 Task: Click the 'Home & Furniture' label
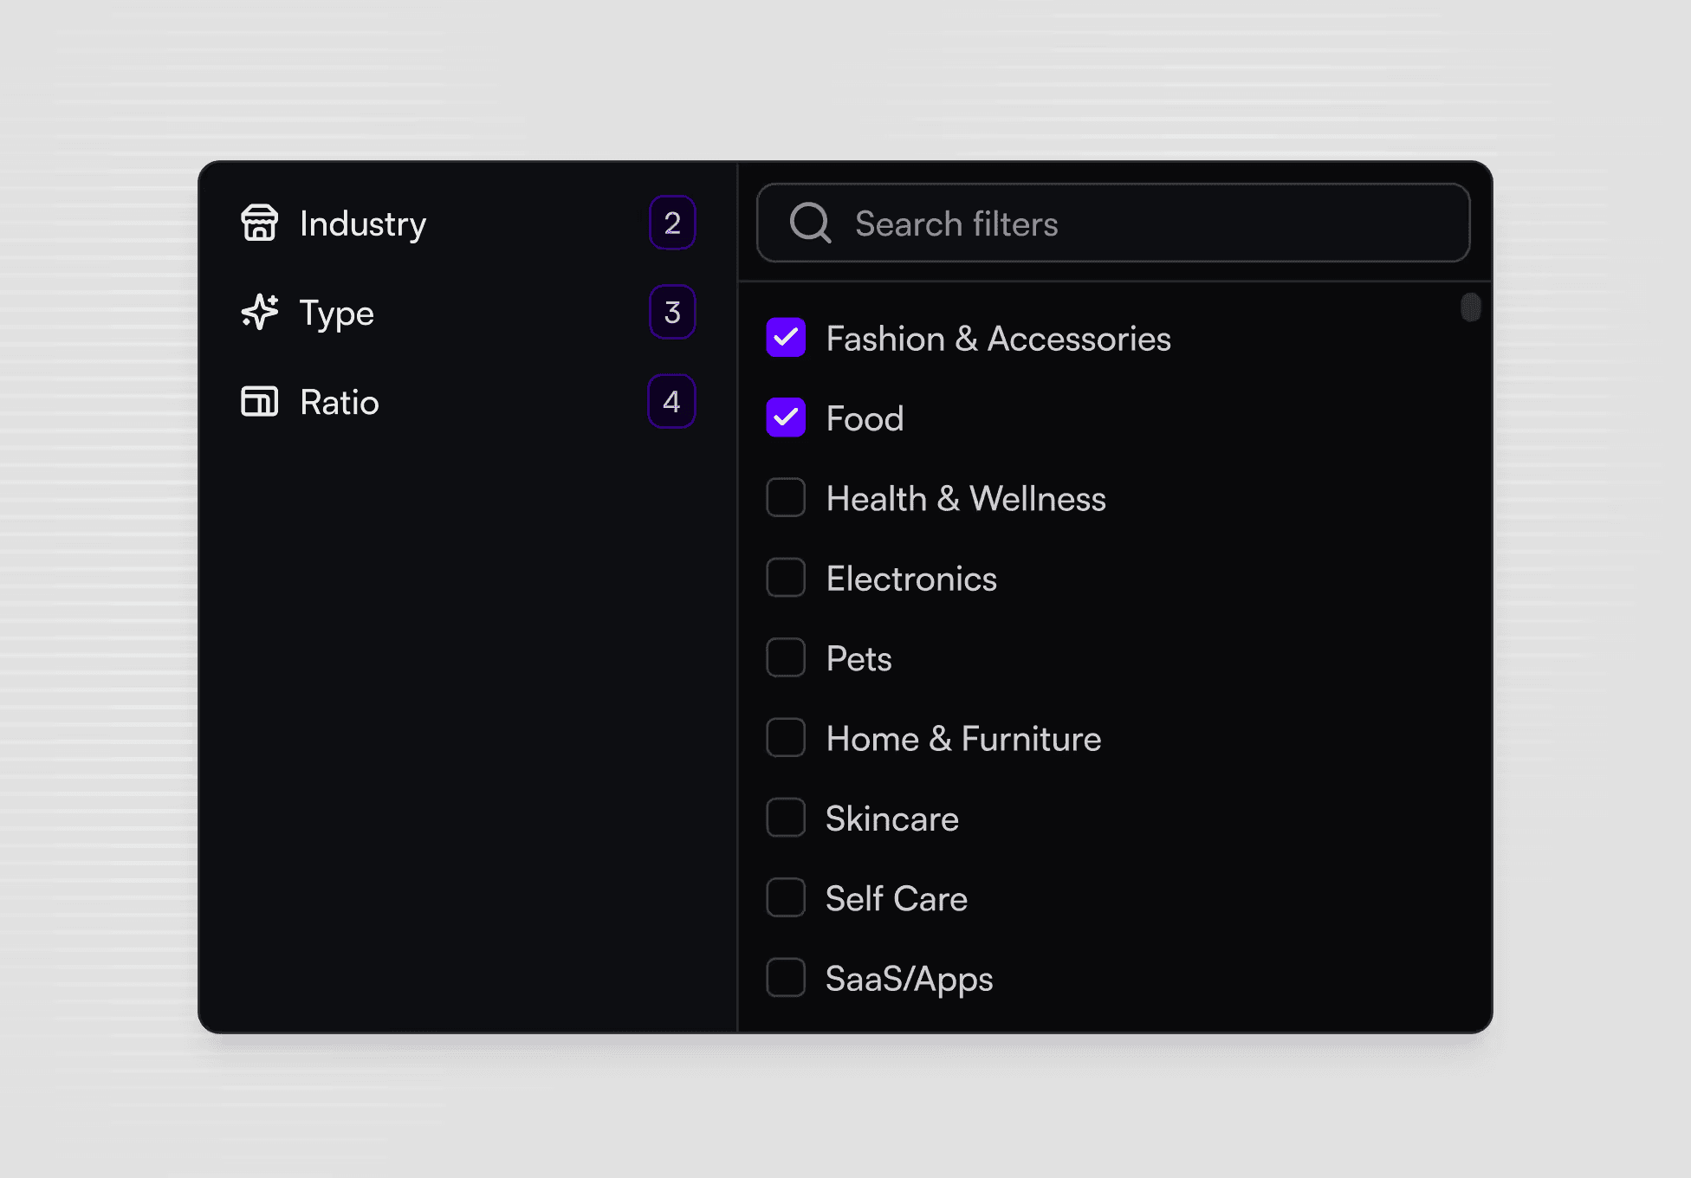pyautogui.click(x=963, y=738)
